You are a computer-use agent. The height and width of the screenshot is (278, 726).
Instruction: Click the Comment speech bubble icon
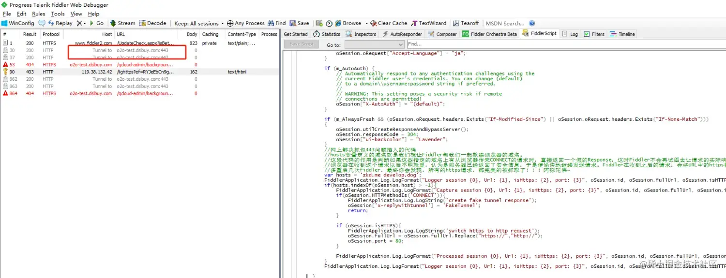point(42,23)
